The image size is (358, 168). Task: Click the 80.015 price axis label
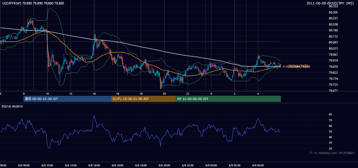[x=333, y=48]
